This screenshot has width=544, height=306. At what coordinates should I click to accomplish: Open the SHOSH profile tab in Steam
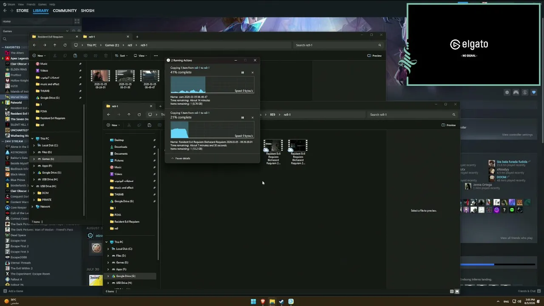tap(88, 11)
